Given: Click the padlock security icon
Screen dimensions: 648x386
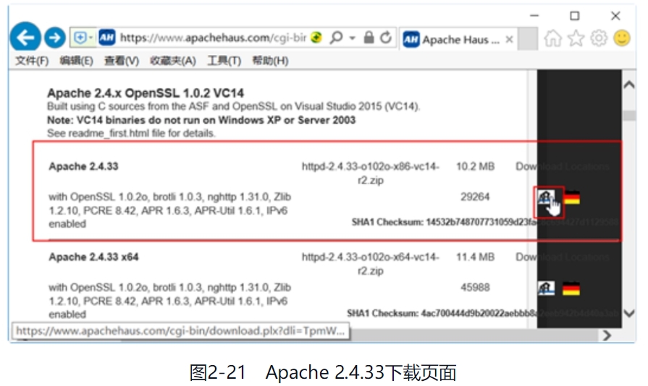Looking at the screenshot, I should click(369, 38).
